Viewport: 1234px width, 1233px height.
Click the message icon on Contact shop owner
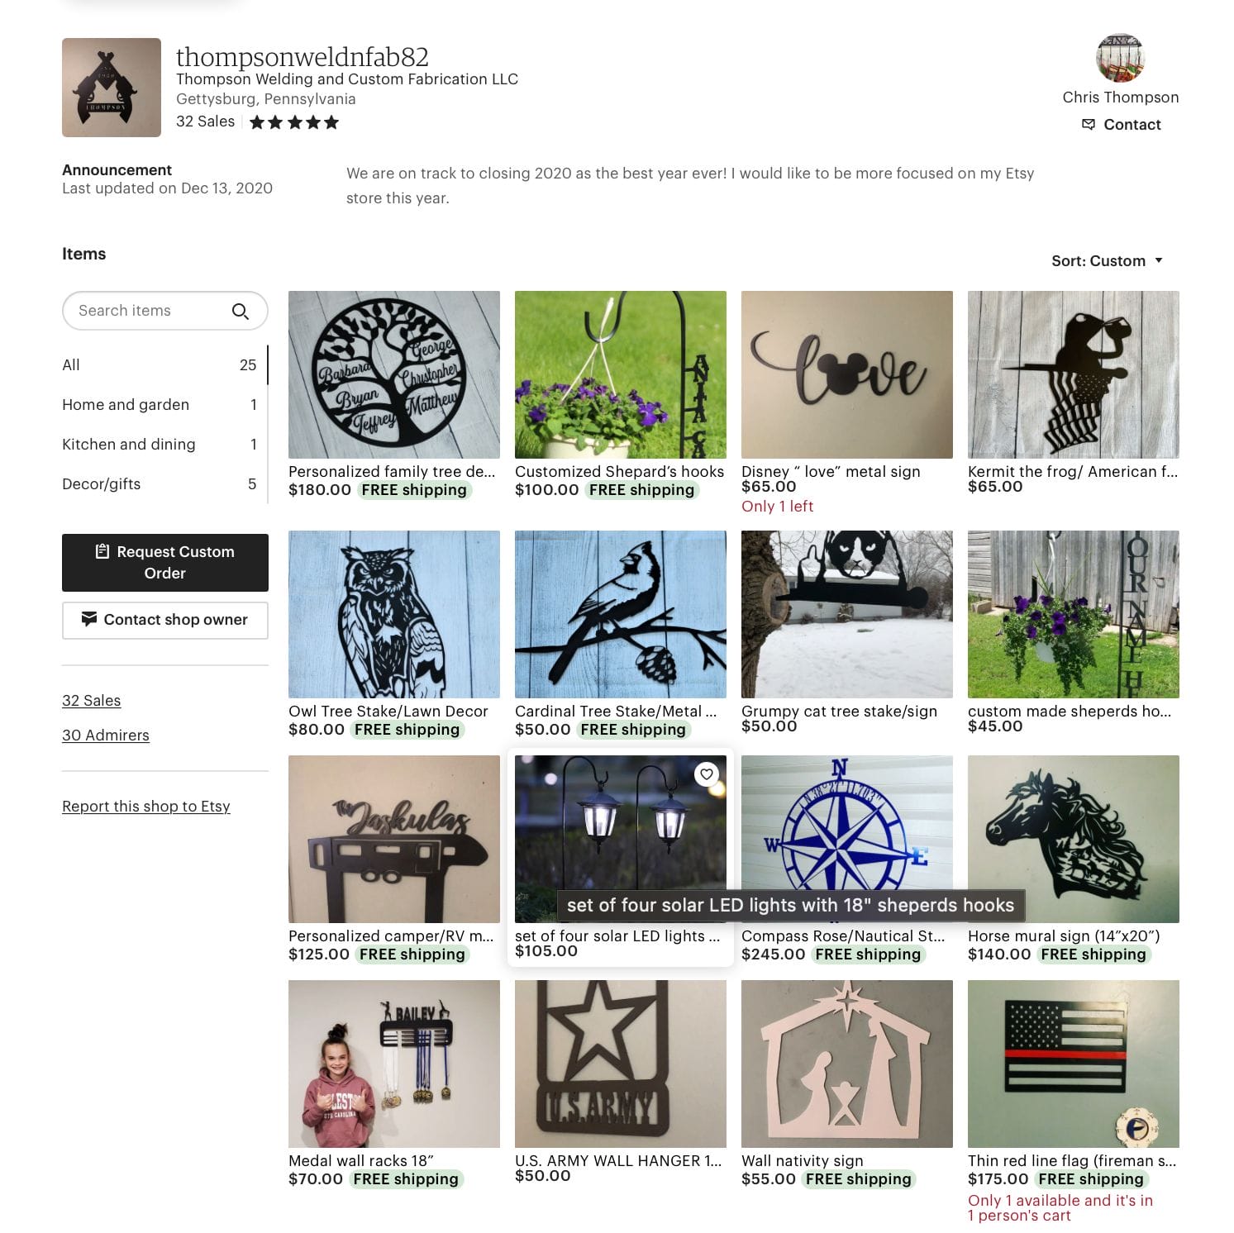click(89, 619)
